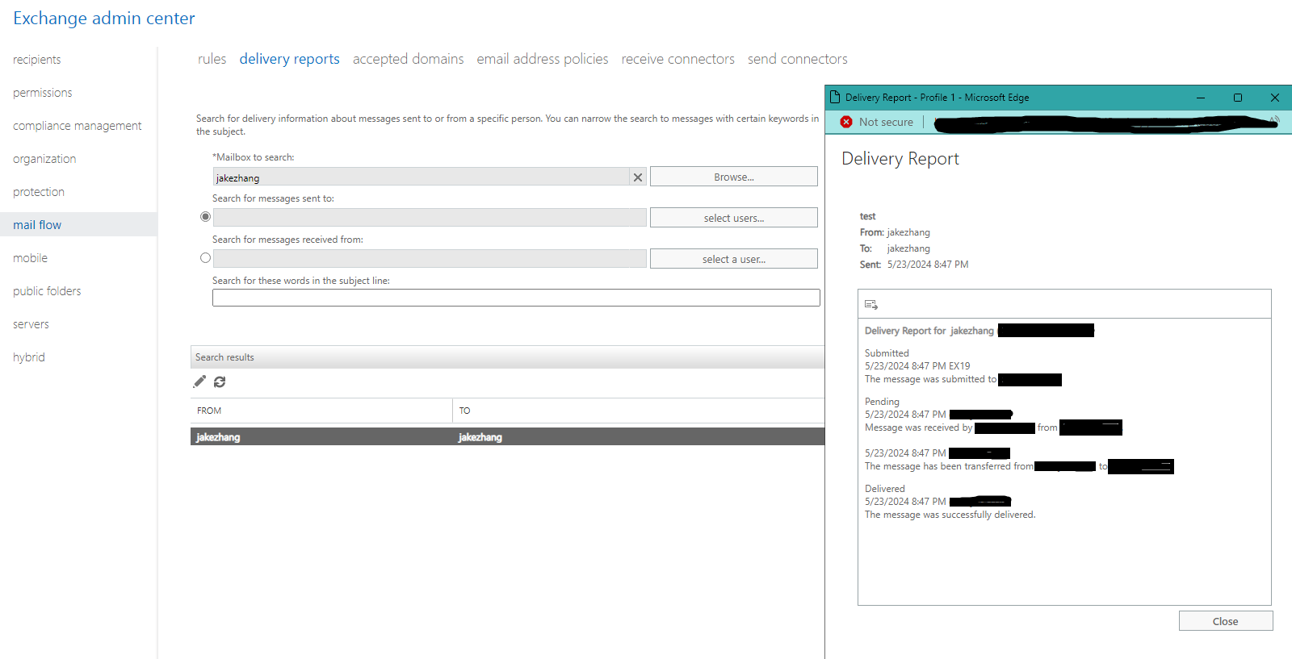Maximize the Delivery Report window

point(1238,98)
